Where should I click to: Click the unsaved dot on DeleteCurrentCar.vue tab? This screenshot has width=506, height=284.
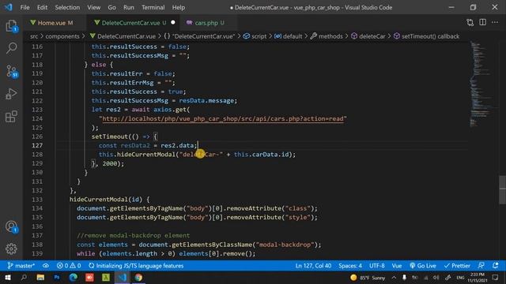pyautogui.click(x=173, y=23)
